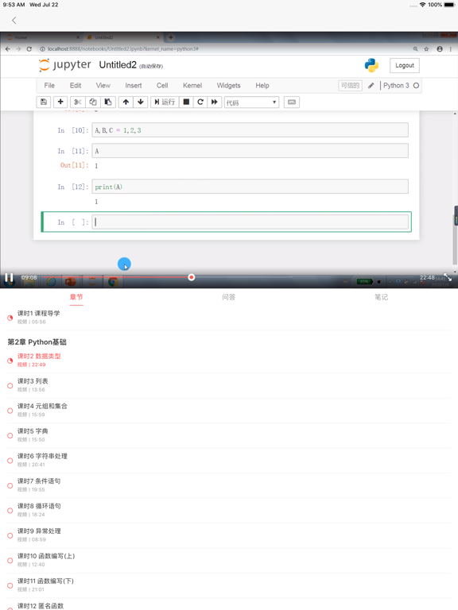Open lesson 课时1 课程导学
Image resolution: width=458 pixels, height=610 pixels.
[229, 317]
